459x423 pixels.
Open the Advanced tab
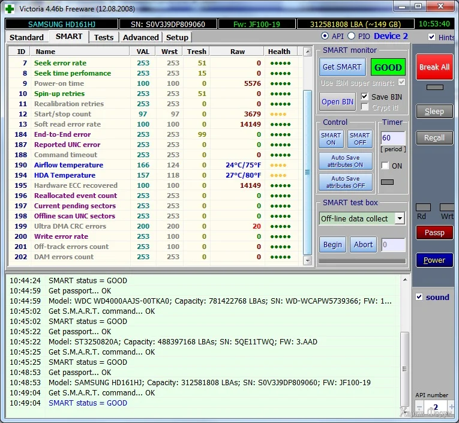pyautogui.click(x=140, y=37)
